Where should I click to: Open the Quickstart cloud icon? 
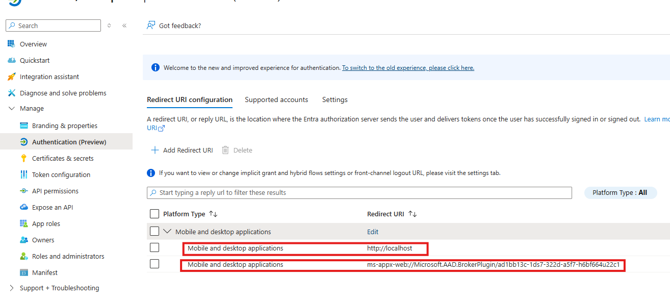(x=12, y=60)
